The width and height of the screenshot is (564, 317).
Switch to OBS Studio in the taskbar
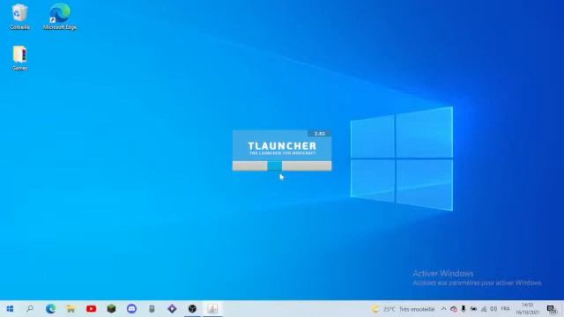click(192, 309)
